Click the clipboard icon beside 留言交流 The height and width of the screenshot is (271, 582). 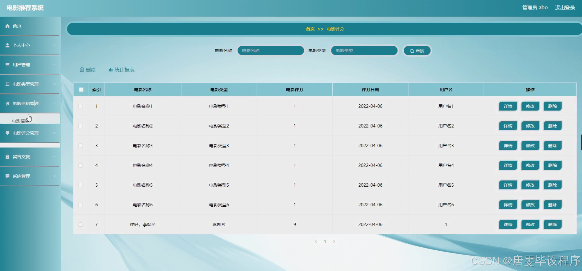pyautogui.click(x=7, y=157)
